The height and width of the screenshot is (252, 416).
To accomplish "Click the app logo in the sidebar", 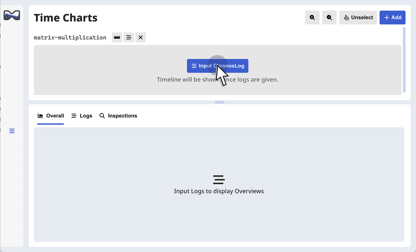I will pos(11,15).
